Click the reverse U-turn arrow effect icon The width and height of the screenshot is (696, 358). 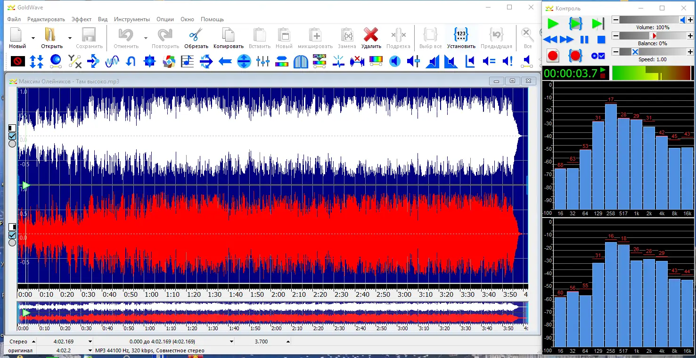tap(131, 61)
